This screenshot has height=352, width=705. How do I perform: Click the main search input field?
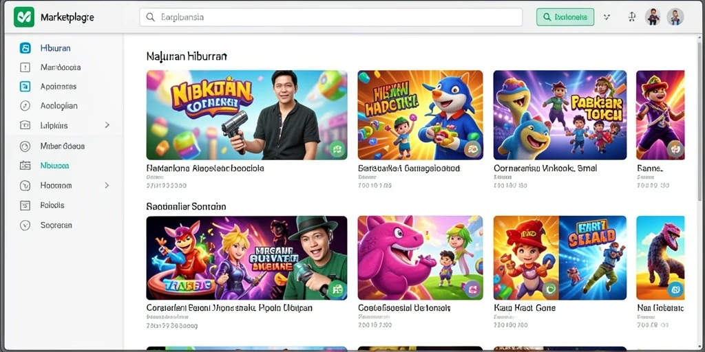pos(331,17)
